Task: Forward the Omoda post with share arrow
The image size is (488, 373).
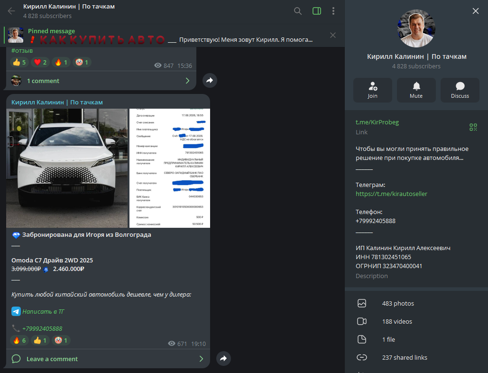Action: tap(223, 358)
